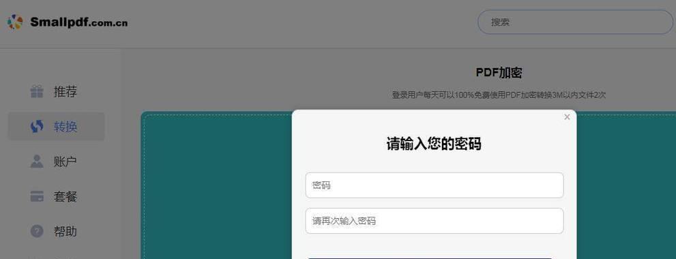
Task: Close the password dialog with X
Action: point(567,117)
